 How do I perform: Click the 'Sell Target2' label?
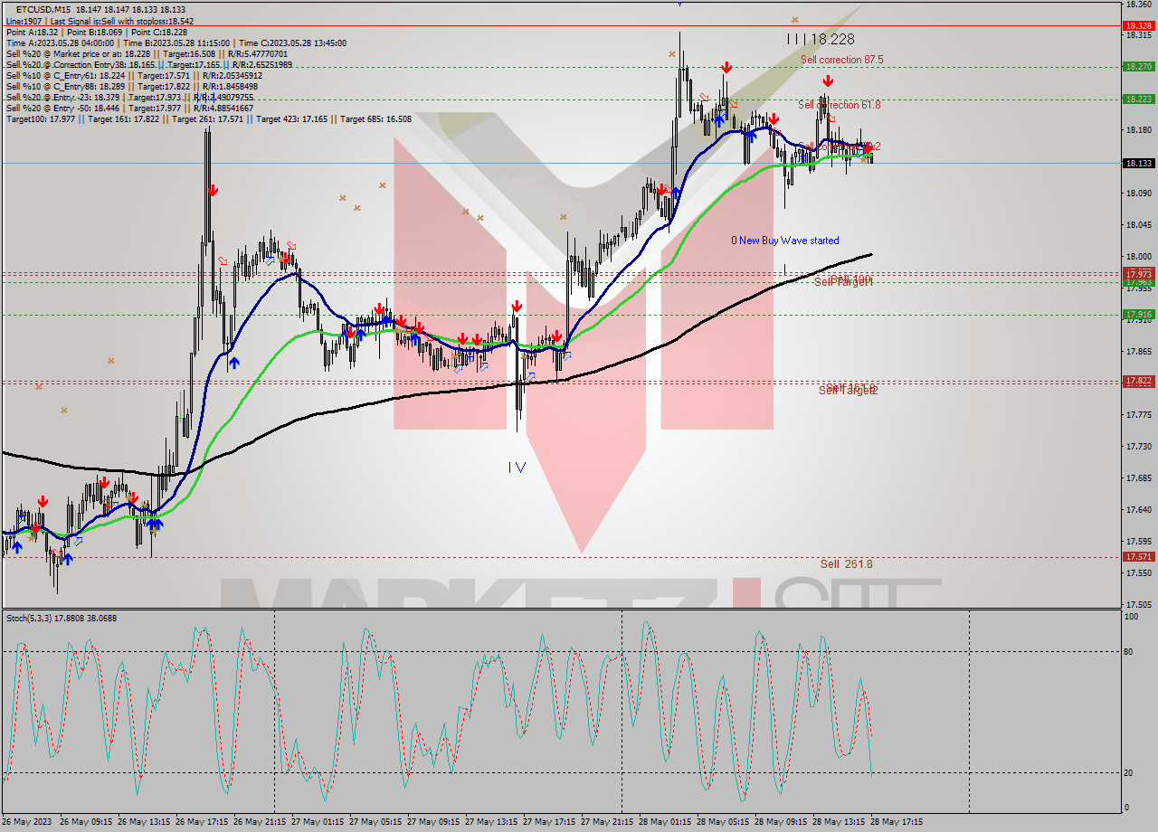[x=849, y=390]
